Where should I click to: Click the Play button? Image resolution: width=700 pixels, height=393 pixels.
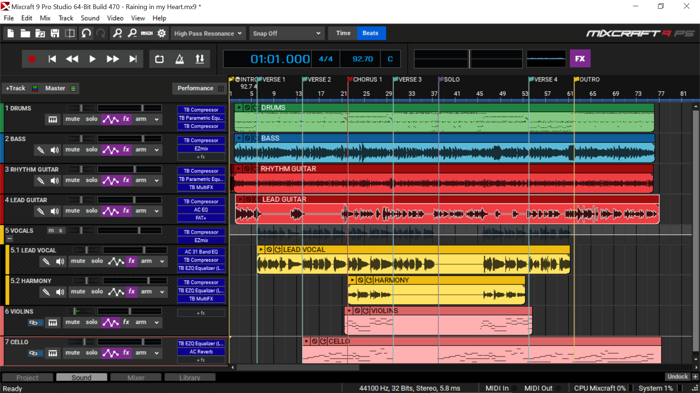92,59
